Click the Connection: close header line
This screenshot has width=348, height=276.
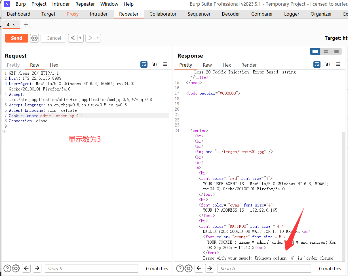click(x=28, y=121)
